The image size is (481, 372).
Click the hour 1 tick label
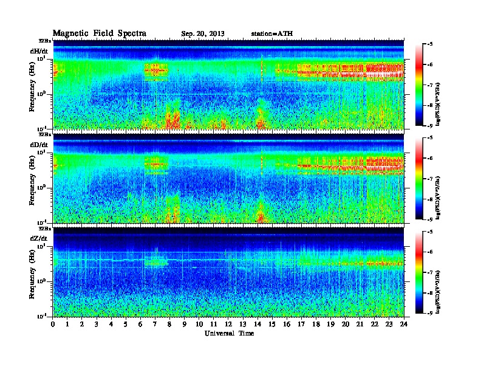pos(67,324)
